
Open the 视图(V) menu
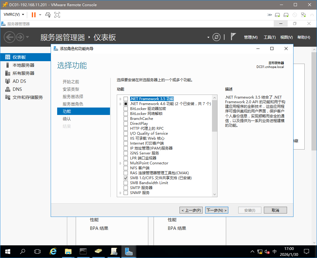click(x=286, y=37)
